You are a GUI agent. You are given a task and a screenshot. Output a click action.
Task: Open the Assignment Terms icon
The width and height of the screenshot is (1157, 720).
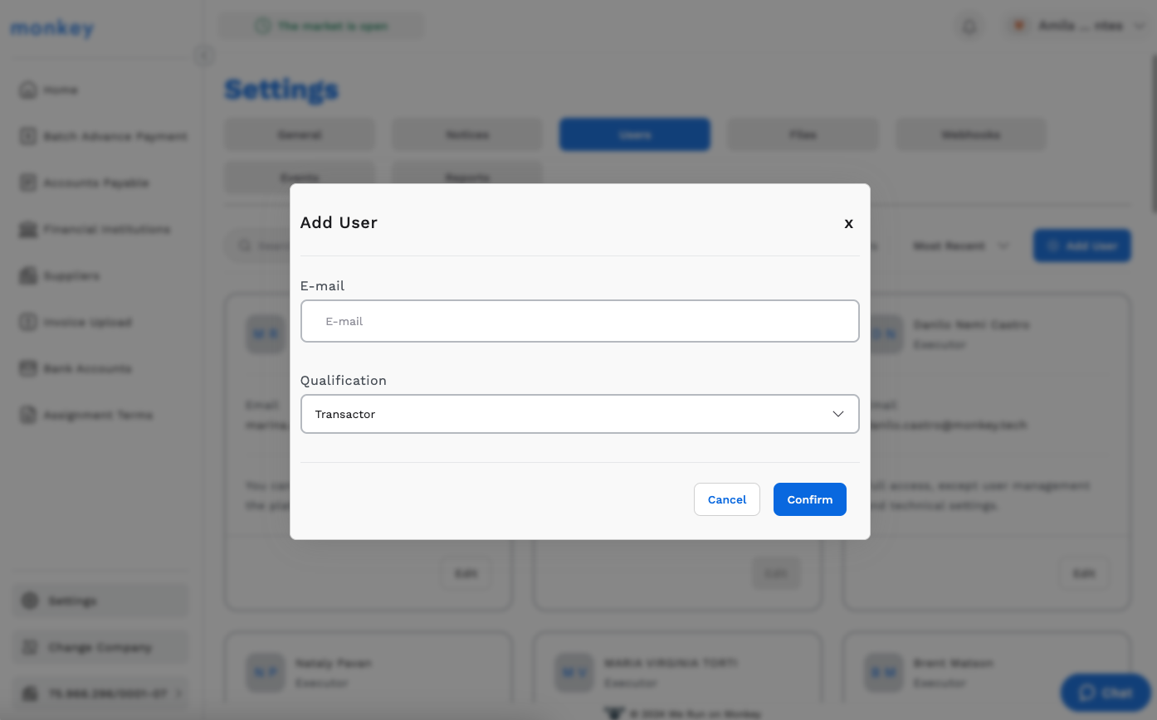pyautogui.click(x=28, y=415)
